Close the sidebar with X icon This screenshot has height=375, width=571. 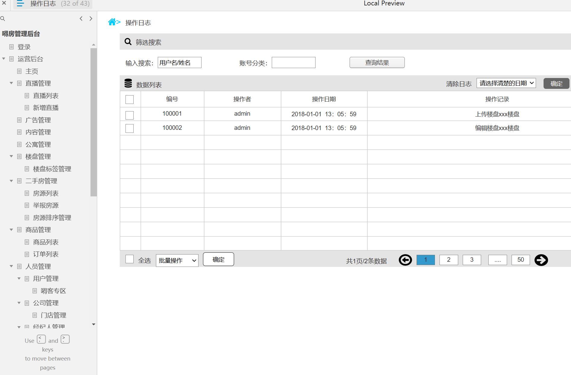pyautogui.click(x=4, y=3)
